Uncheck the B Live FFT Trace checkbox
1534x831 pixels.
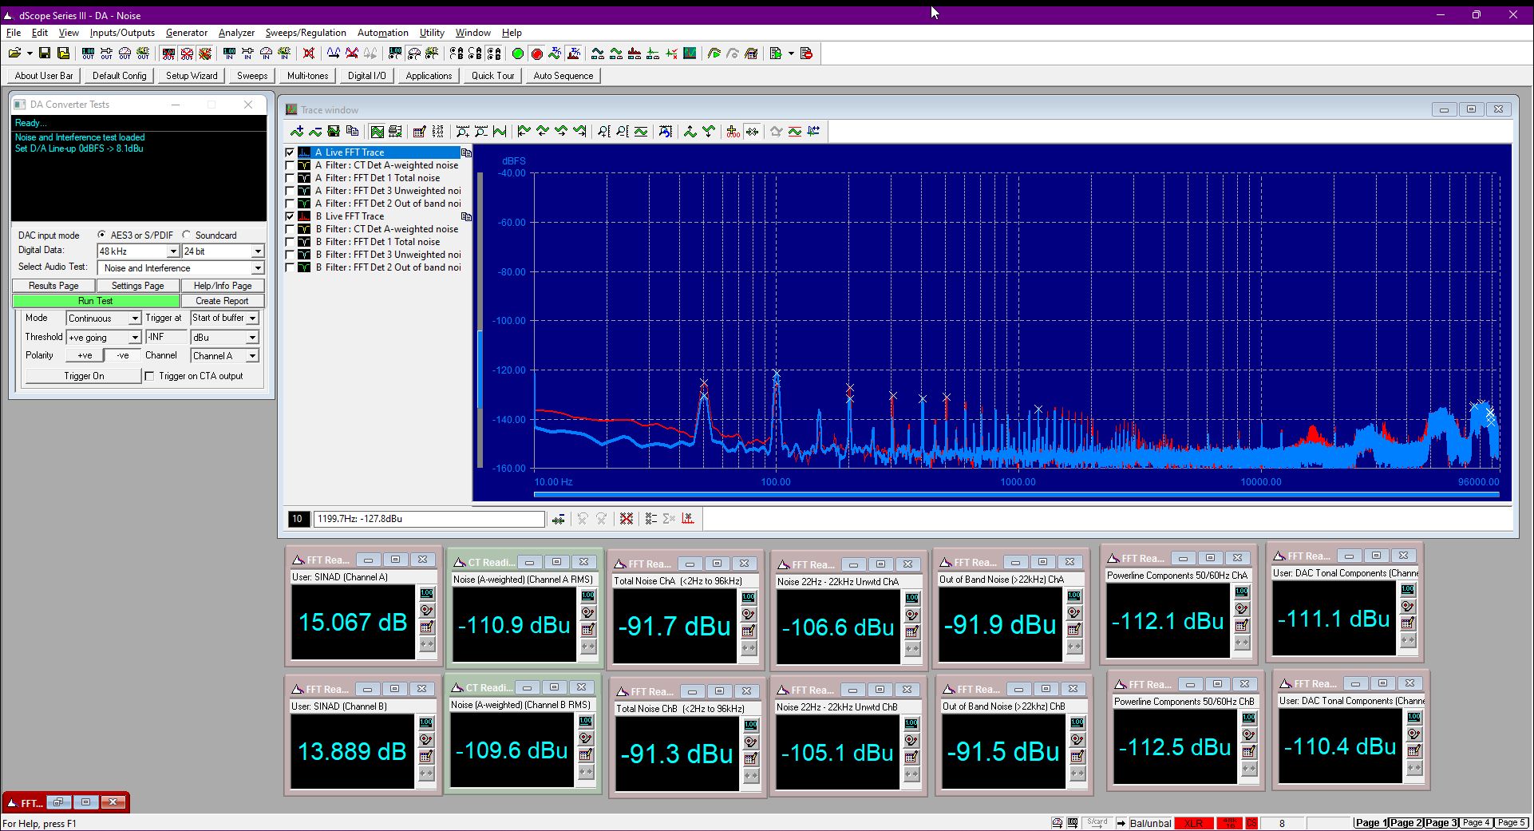[290, 216]
